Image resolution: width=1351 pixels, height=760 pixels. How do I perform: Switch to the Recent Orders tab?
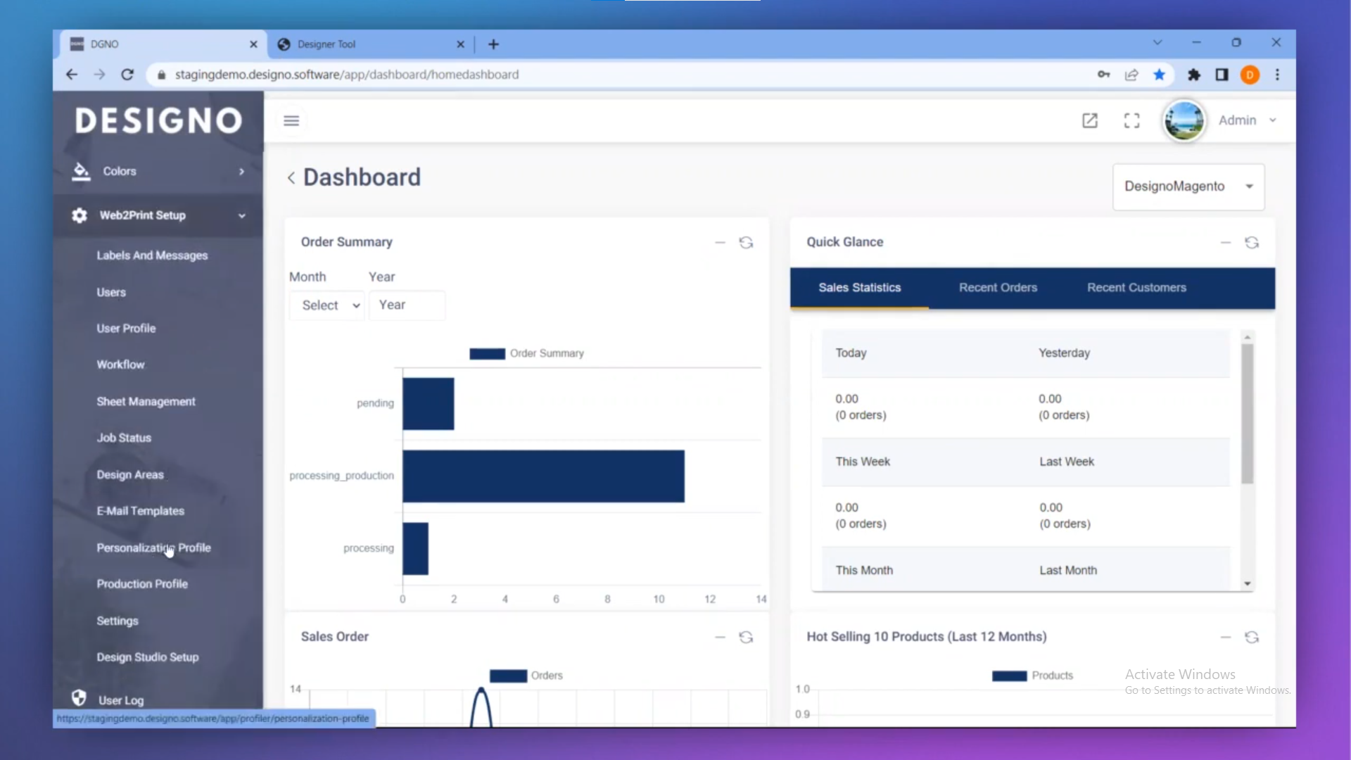click(x=998, y=287)
